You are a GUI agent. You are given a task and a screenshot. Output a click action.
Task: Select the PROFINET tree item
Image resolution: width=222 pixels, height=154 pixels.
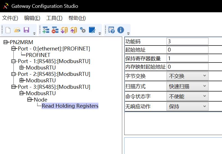tap(38, 55)
